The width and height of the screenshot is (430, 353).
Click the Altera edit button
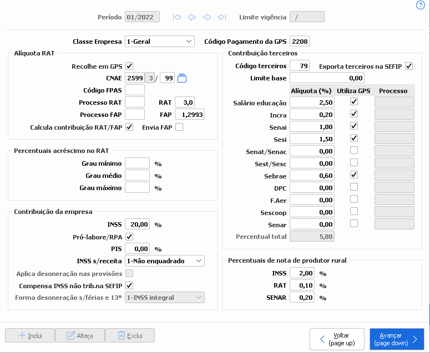[79, 335]
